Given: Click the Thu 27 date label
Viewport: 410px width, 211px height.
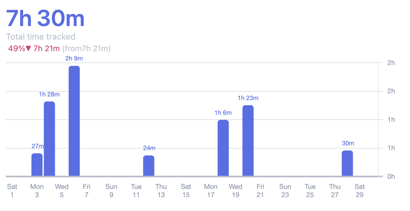Looking at the screenshot, I should pos(335,191).
